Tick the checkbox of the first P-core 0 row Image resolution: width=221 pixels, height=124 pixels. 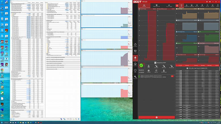[177, 71]
